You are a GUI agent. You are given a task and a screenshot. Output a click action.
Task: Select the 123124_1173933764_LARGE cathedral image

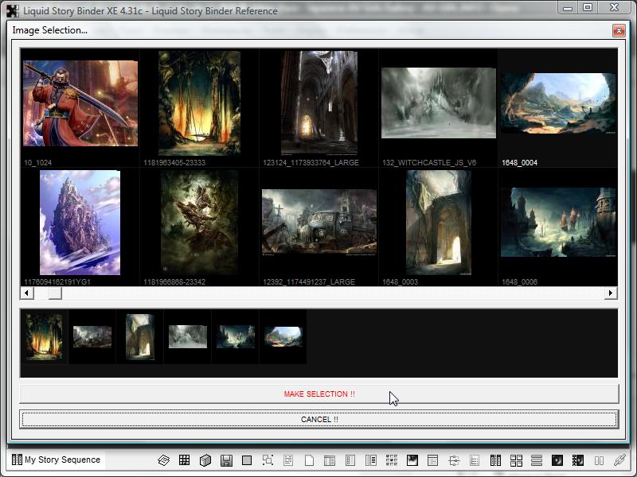318,103
